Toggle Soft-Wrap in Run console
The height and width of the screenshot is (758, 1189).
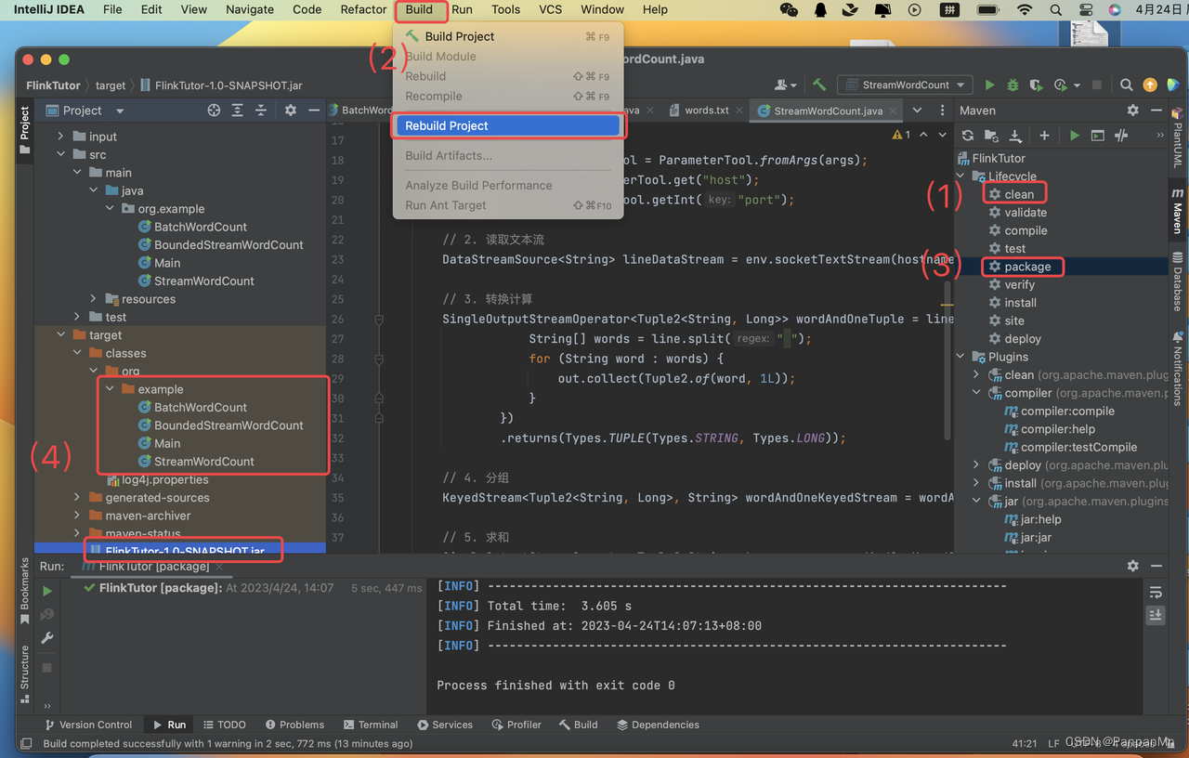(x=1156, y=592)
